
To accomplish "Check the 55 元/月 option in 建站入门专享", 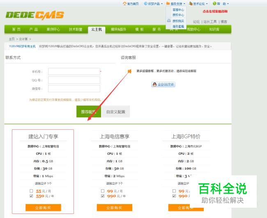I will pos(31,191).
